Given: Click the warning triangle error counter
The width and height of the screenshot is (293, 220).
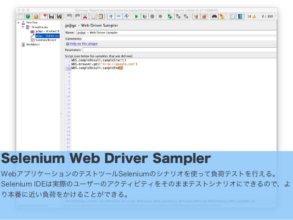Looking at the screenshot, I should click(x=254, y=17).
